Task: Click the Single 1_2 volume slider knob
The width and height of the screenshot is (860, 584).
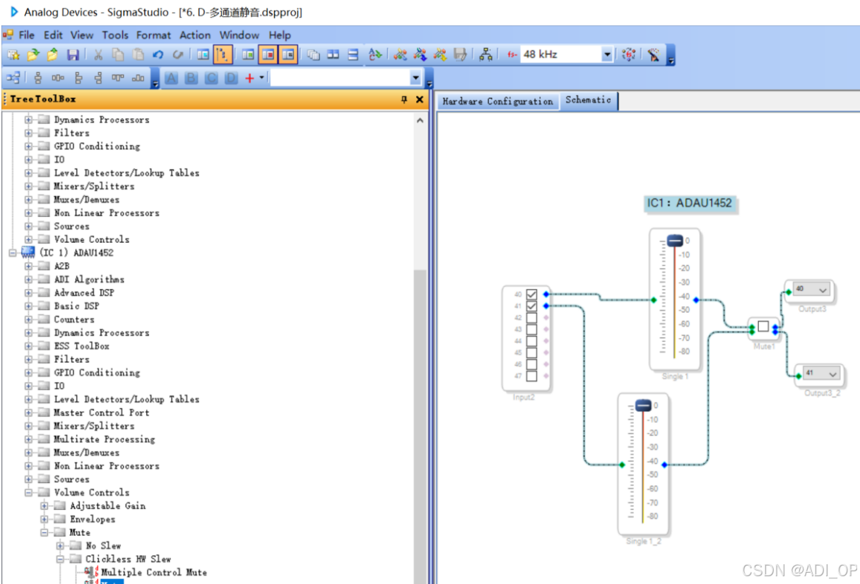Action: (642, 405)
